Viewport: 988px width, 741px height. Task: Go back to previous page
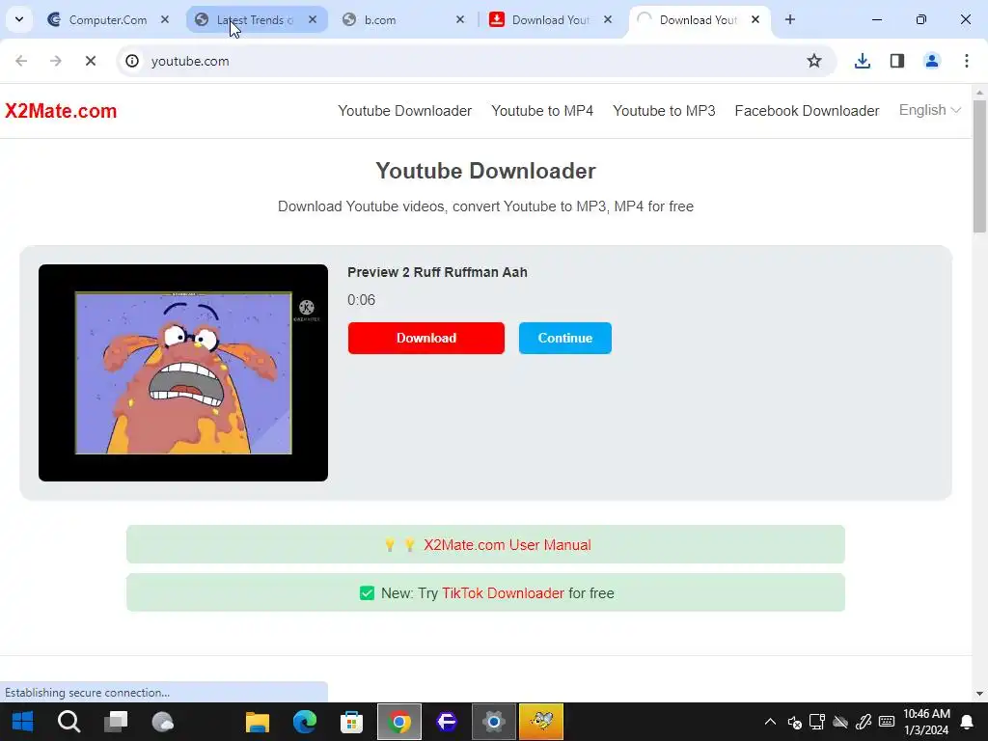click(21, 61)
